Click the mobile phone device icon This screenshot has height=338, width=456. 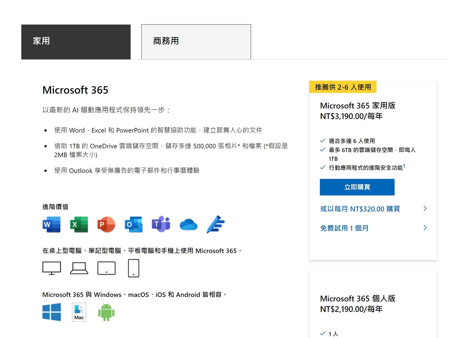[x=133, y=268]
